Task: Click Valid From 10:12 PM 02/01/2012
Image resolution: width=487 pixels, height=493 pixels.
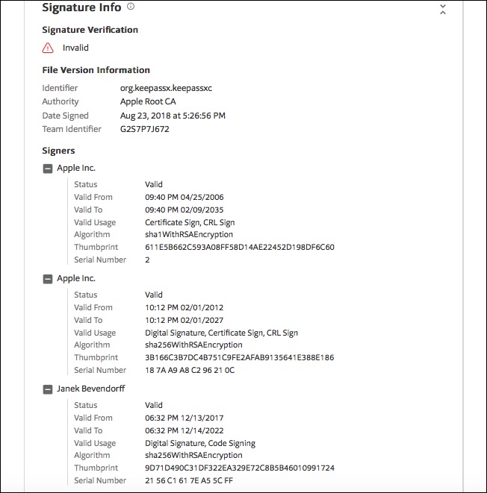Action: click(x=184, y=307)
